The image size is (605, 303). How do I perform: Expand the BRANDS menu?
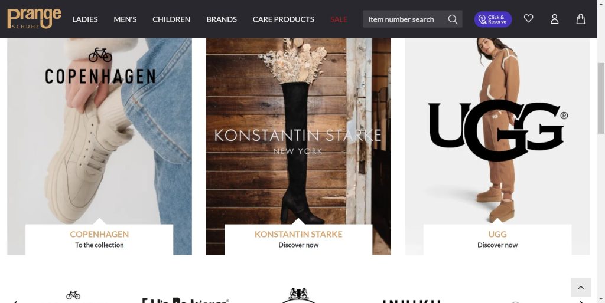222,19
